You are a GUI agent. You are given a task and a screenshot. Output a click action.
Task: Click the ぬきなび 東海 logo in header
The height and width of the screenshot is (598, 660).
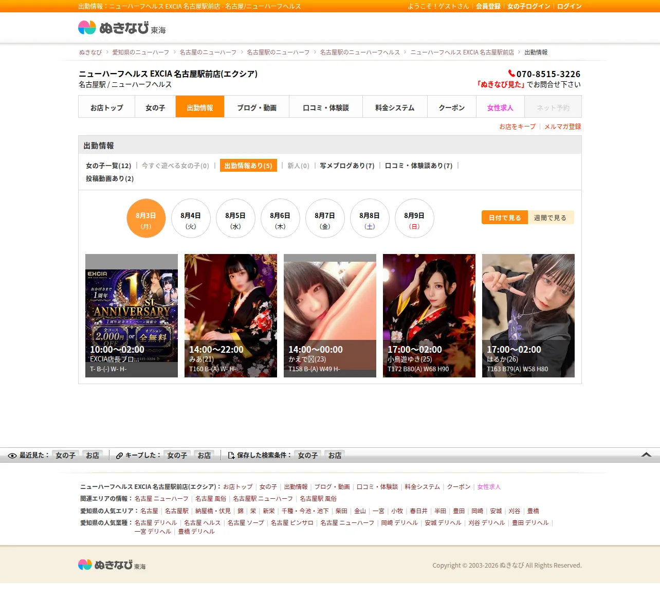(x=122, y=28)
